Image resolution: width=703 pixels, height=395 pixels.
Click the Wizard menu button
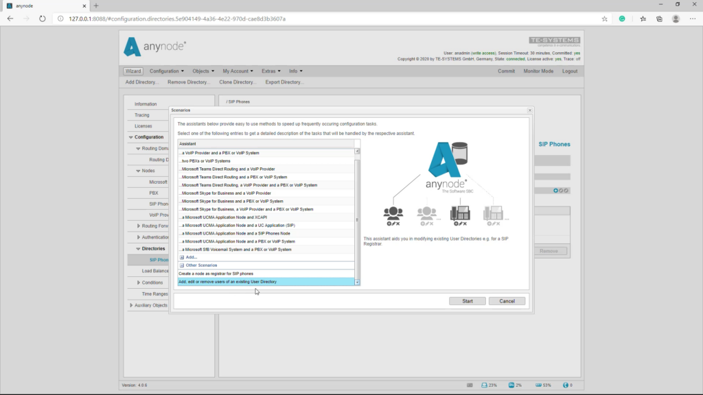132,71
